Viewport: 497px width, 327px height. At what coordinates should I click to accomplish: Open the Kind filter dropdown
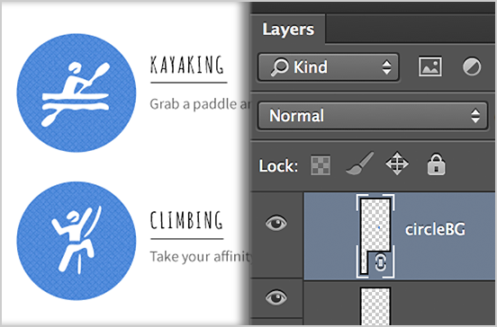click(329, 67)
